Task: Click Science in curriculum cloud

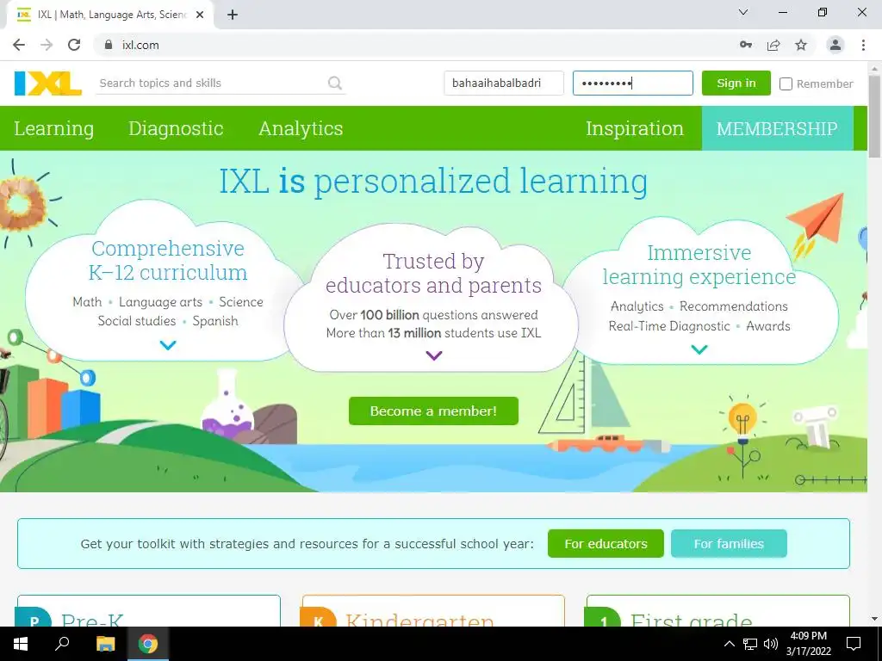Action: point(241,302)
